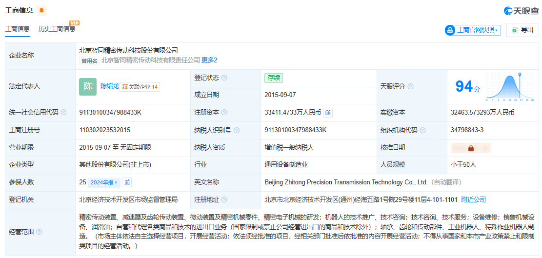542x258 pixels.
Task: Click registered capital 33411.4733万人民币
Action: [x=293, y=112]
